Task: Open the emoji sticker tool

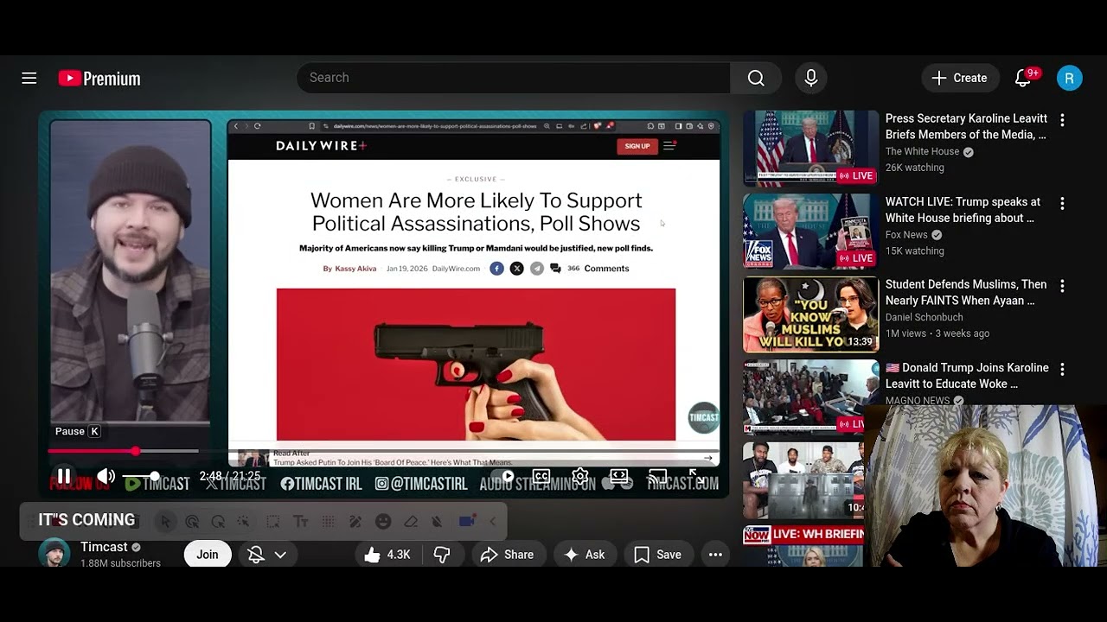Action: (x=383, y=522)
